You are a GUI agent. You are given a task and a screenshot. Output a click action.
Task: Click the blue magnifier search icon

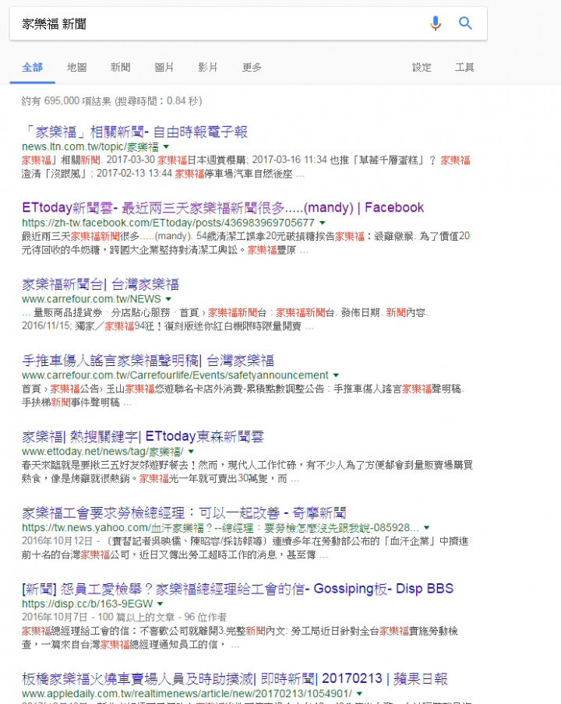point(465,23)
